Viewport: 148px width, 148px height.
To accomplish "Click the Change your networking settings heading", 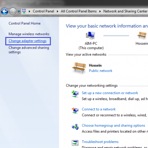I will tap(92, 85).
